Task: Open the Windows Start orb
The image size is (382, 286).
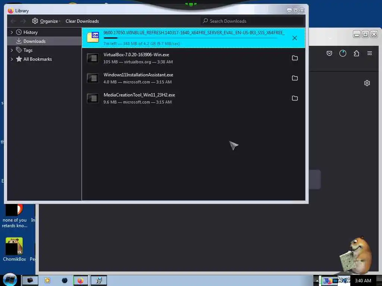Action: point(10,280)
